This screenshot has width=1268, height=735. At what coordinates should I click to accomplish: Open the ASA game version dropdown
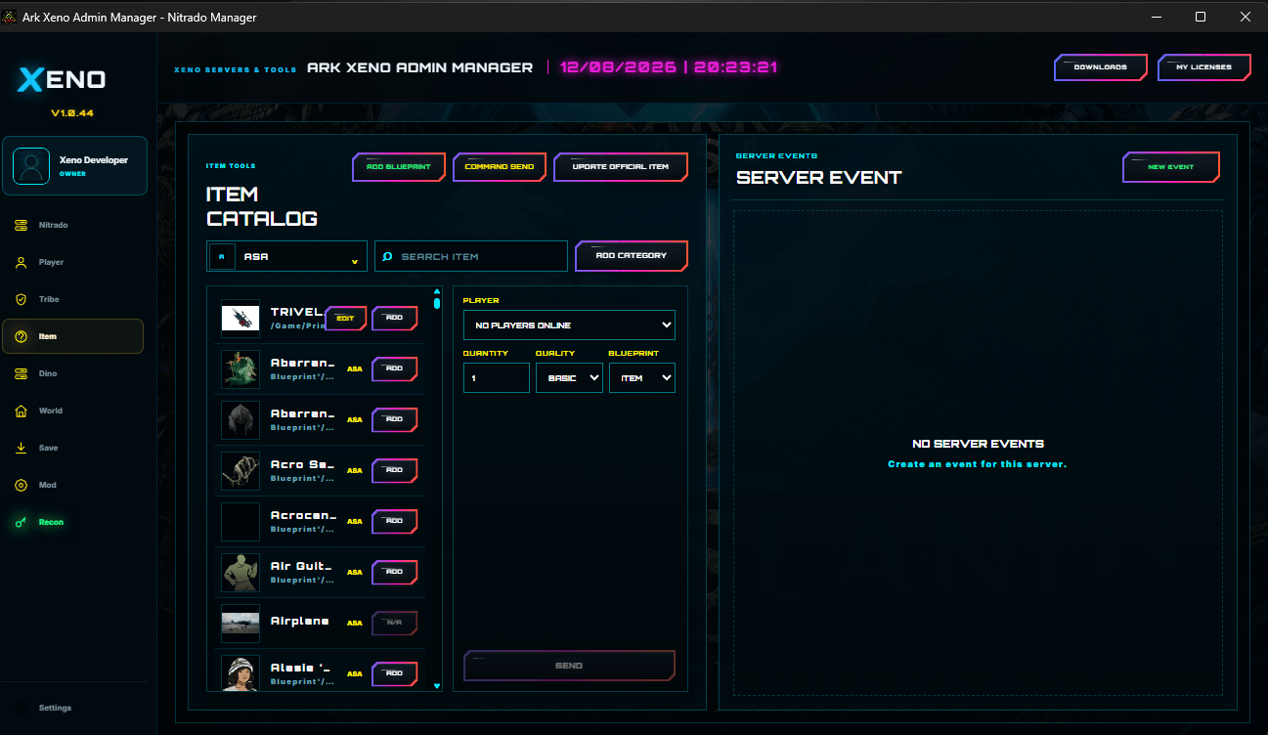287,257
